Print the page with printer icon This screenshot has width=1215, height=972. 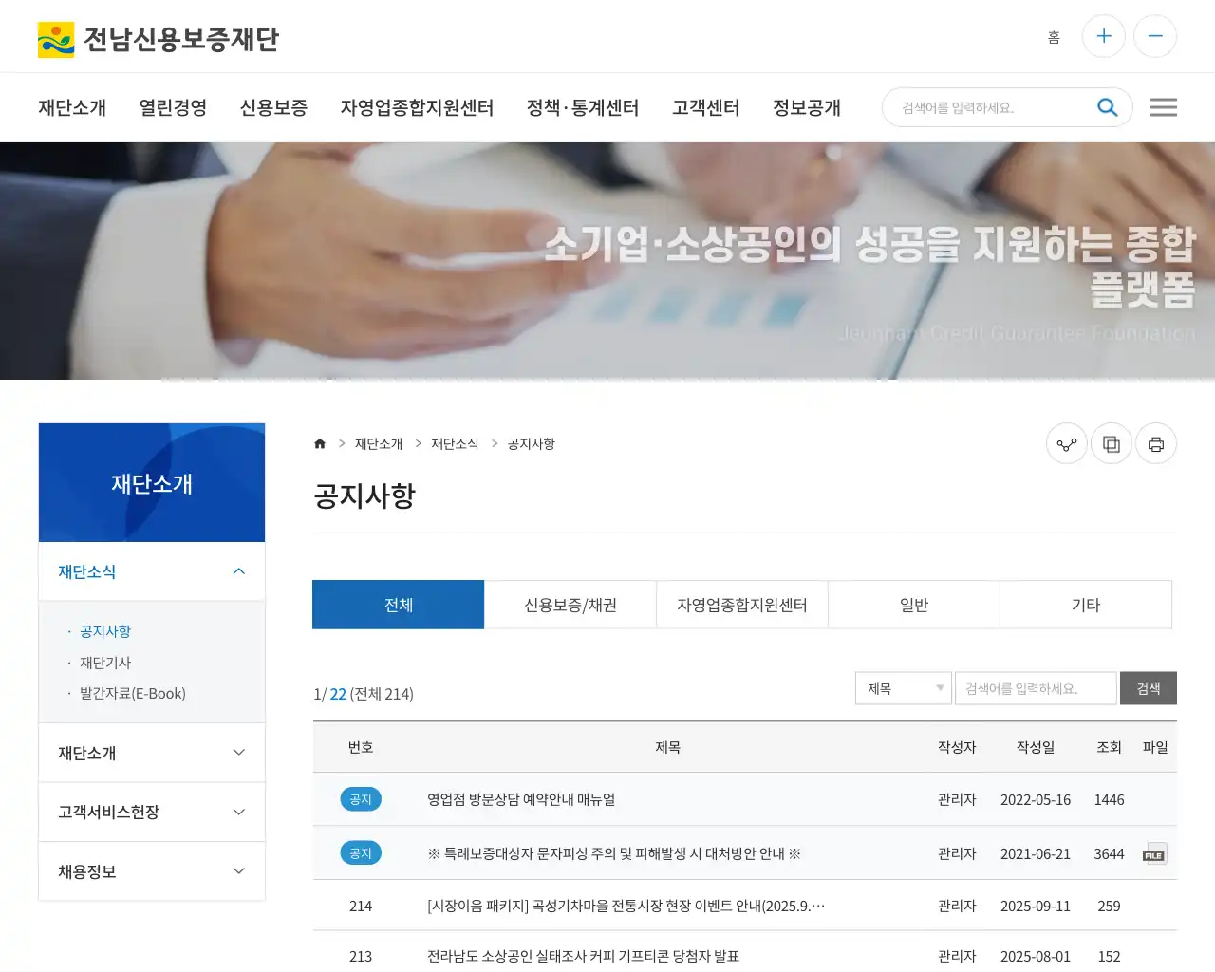1156,443
